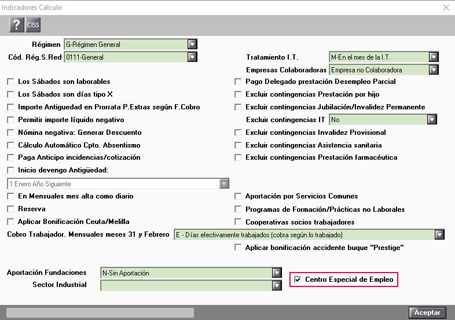Toggle Cooperativas socios trabajadores
Viewport: 455px width, 320px height.
pyautogui.click(x=238, y=222)
